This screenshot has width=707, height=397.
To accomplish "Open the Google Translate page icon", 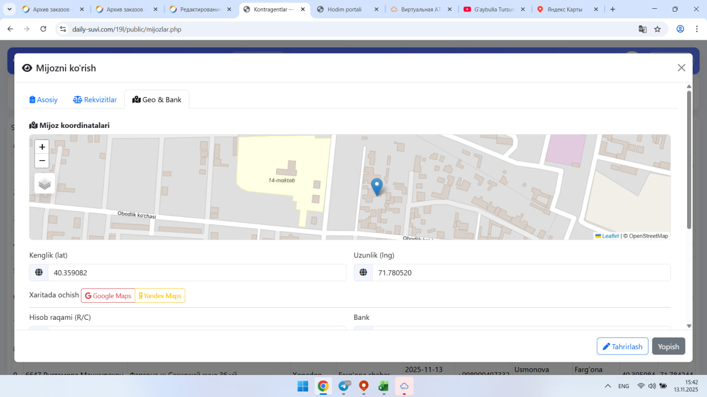I will click(x=642, y=29).
